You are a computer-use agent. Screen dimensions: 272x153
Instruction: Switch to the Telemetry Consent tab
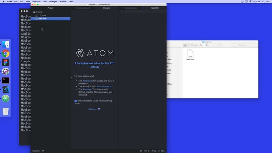pyautogui.click(x=82, y=8)
